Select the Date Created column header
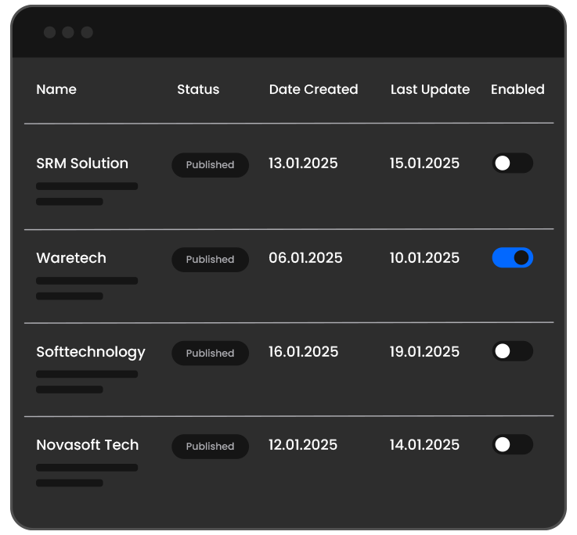 (313, 89)
